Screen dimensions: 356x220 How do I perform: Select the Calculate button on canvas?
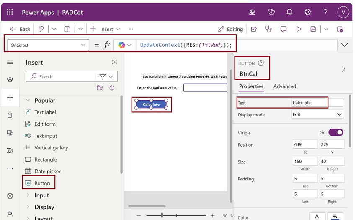[x=151, y=104]
